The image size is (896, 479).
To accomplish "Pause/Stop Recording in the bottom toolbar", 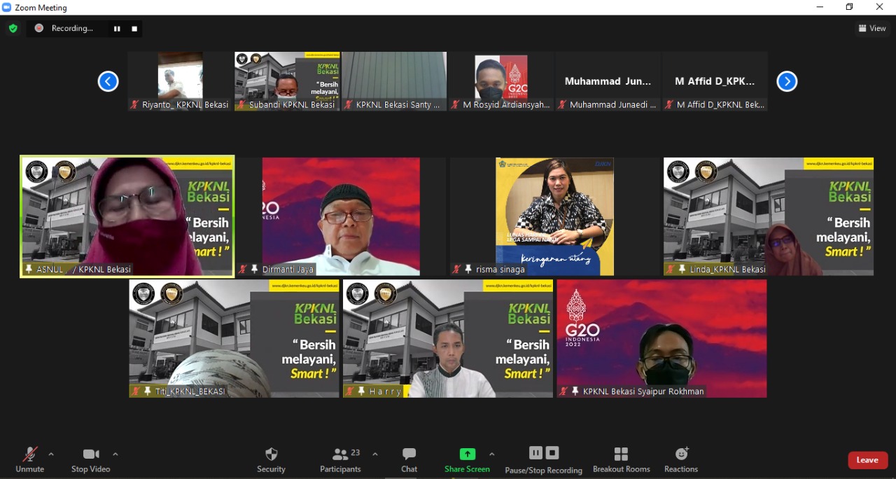I will 543,459.
